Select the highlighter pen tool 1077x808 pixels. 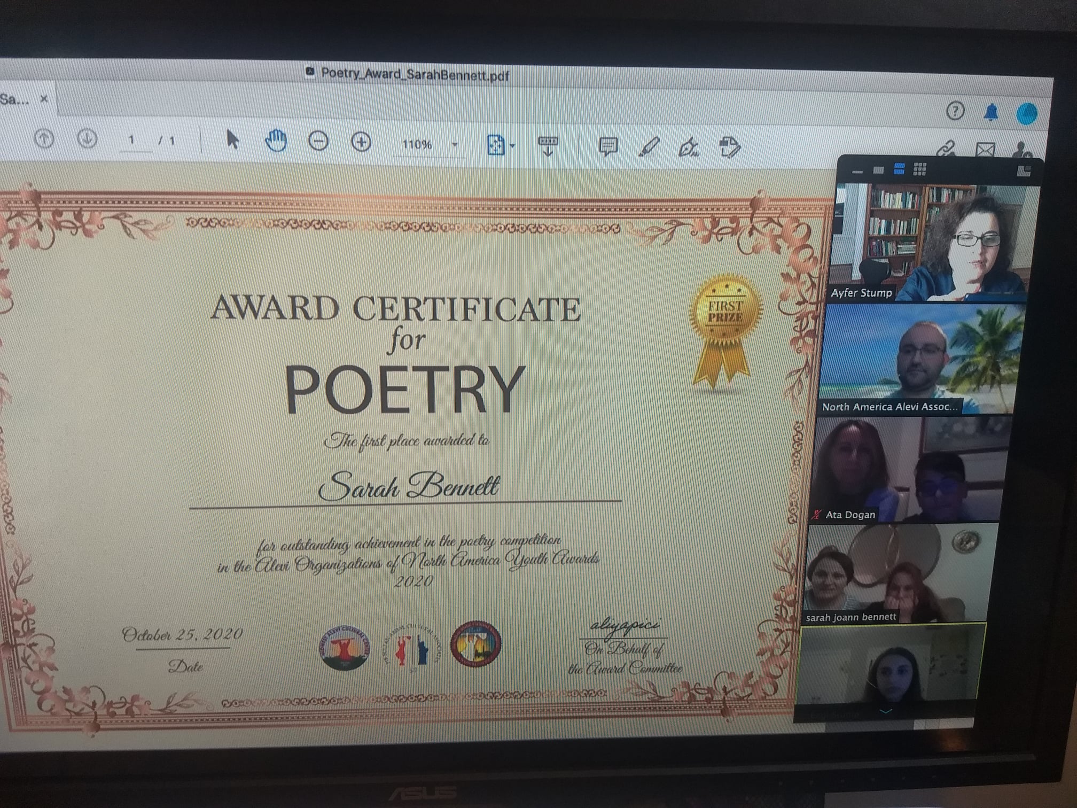pos(648,146)
